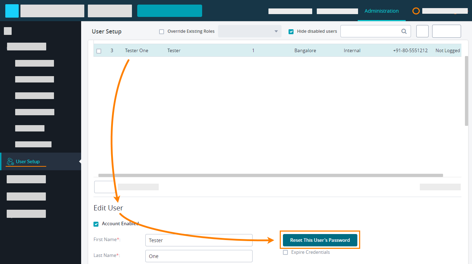Image resolution: width=472 pixels, height=264 pixels.
Task: Click the horizontal scrollbar below the table
Action: tap(270, 175)
